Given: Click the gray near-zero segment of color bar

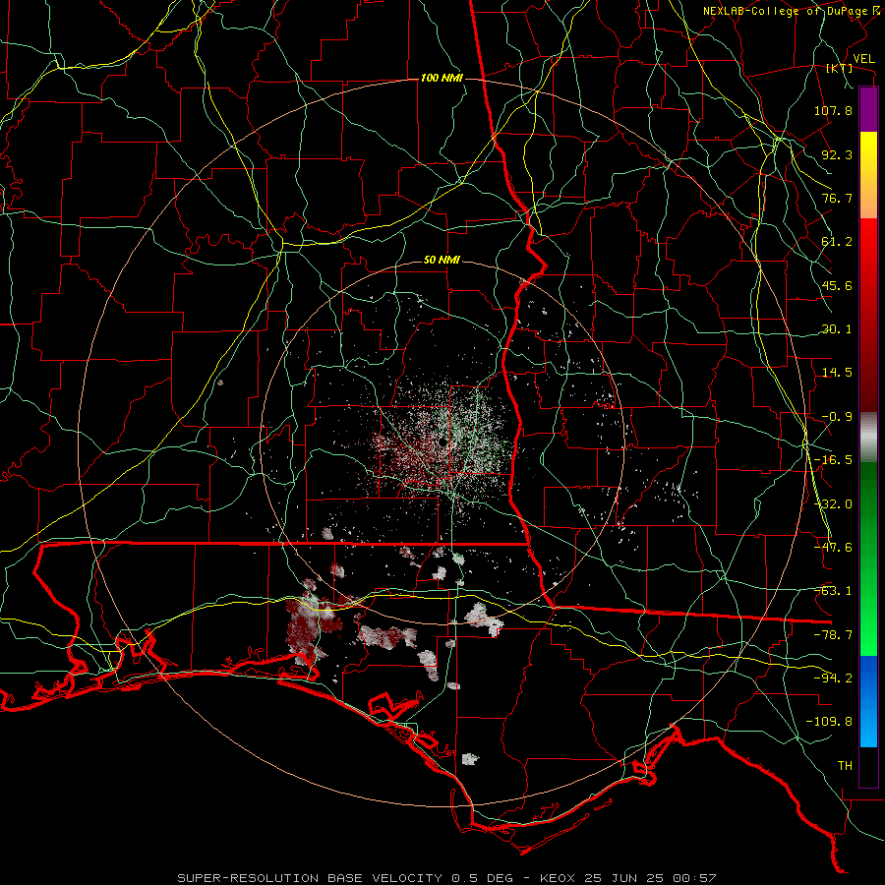Looking at the screenshot, I should click(x=868, y=438).
